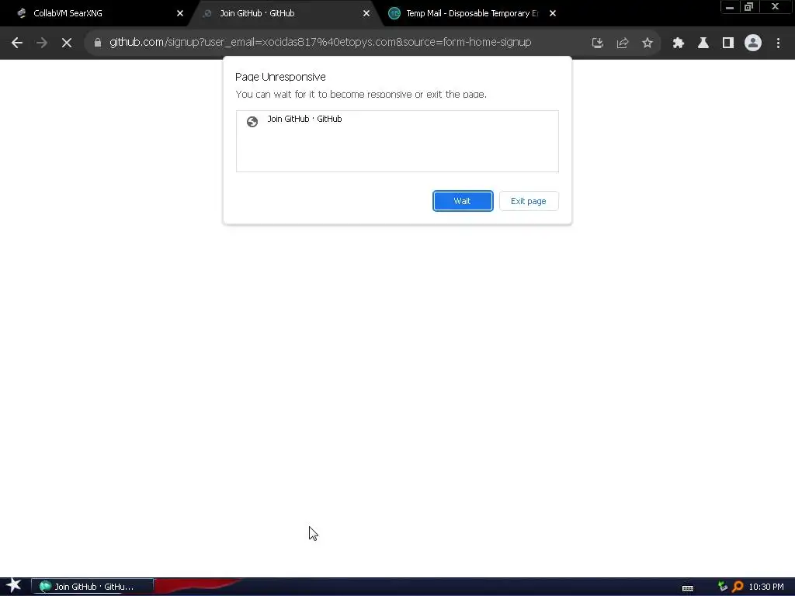This screenshot has height=596, width=795.
Task: Click the network tray icon
Action: (x=723, y=587)
